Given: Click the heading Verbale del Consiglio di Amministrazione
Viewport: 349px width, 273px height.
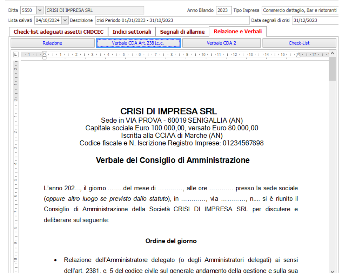Looking at the screenshot, I should 173,160.
